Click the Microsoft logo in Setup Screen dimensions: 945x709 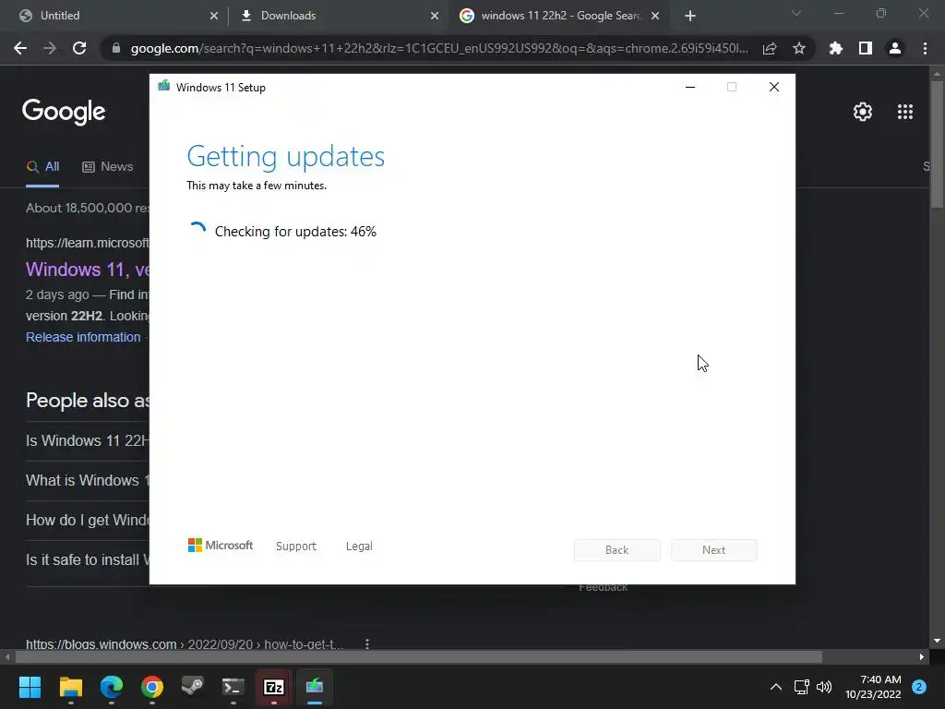click(x=221, y=546)
